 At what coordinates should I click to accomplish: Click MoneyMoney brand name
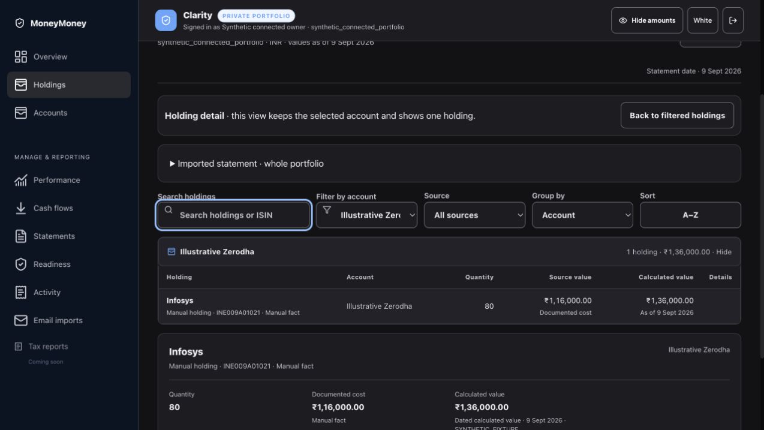[x=58, y=23]
